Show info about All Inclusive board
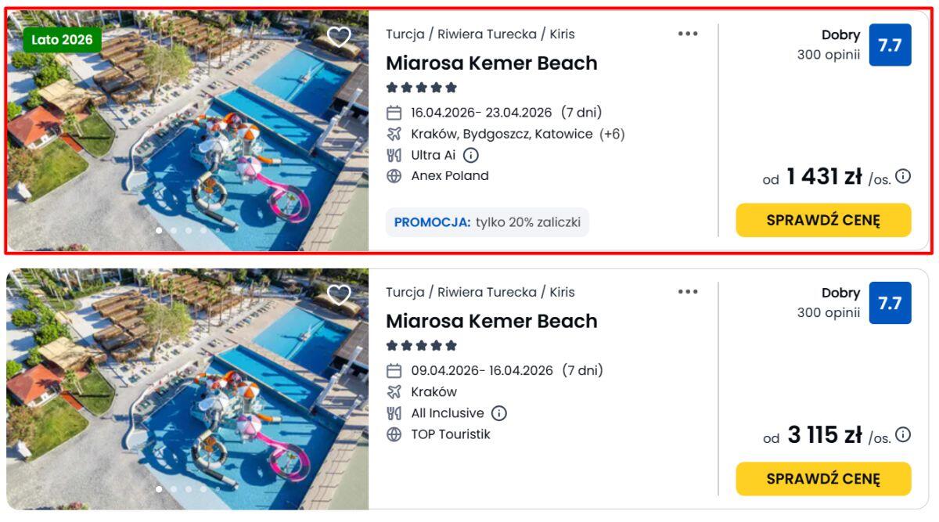This screenshot has height=522, width=939. pyautogui.click(x=499, y=413)
